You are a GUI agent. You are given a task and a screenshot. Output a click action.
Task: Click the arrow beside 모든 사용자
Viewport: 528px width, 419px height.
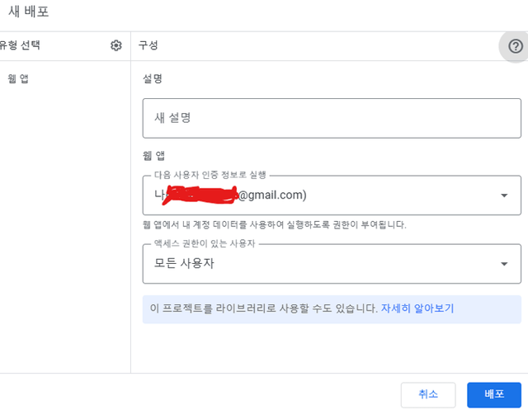504,264
